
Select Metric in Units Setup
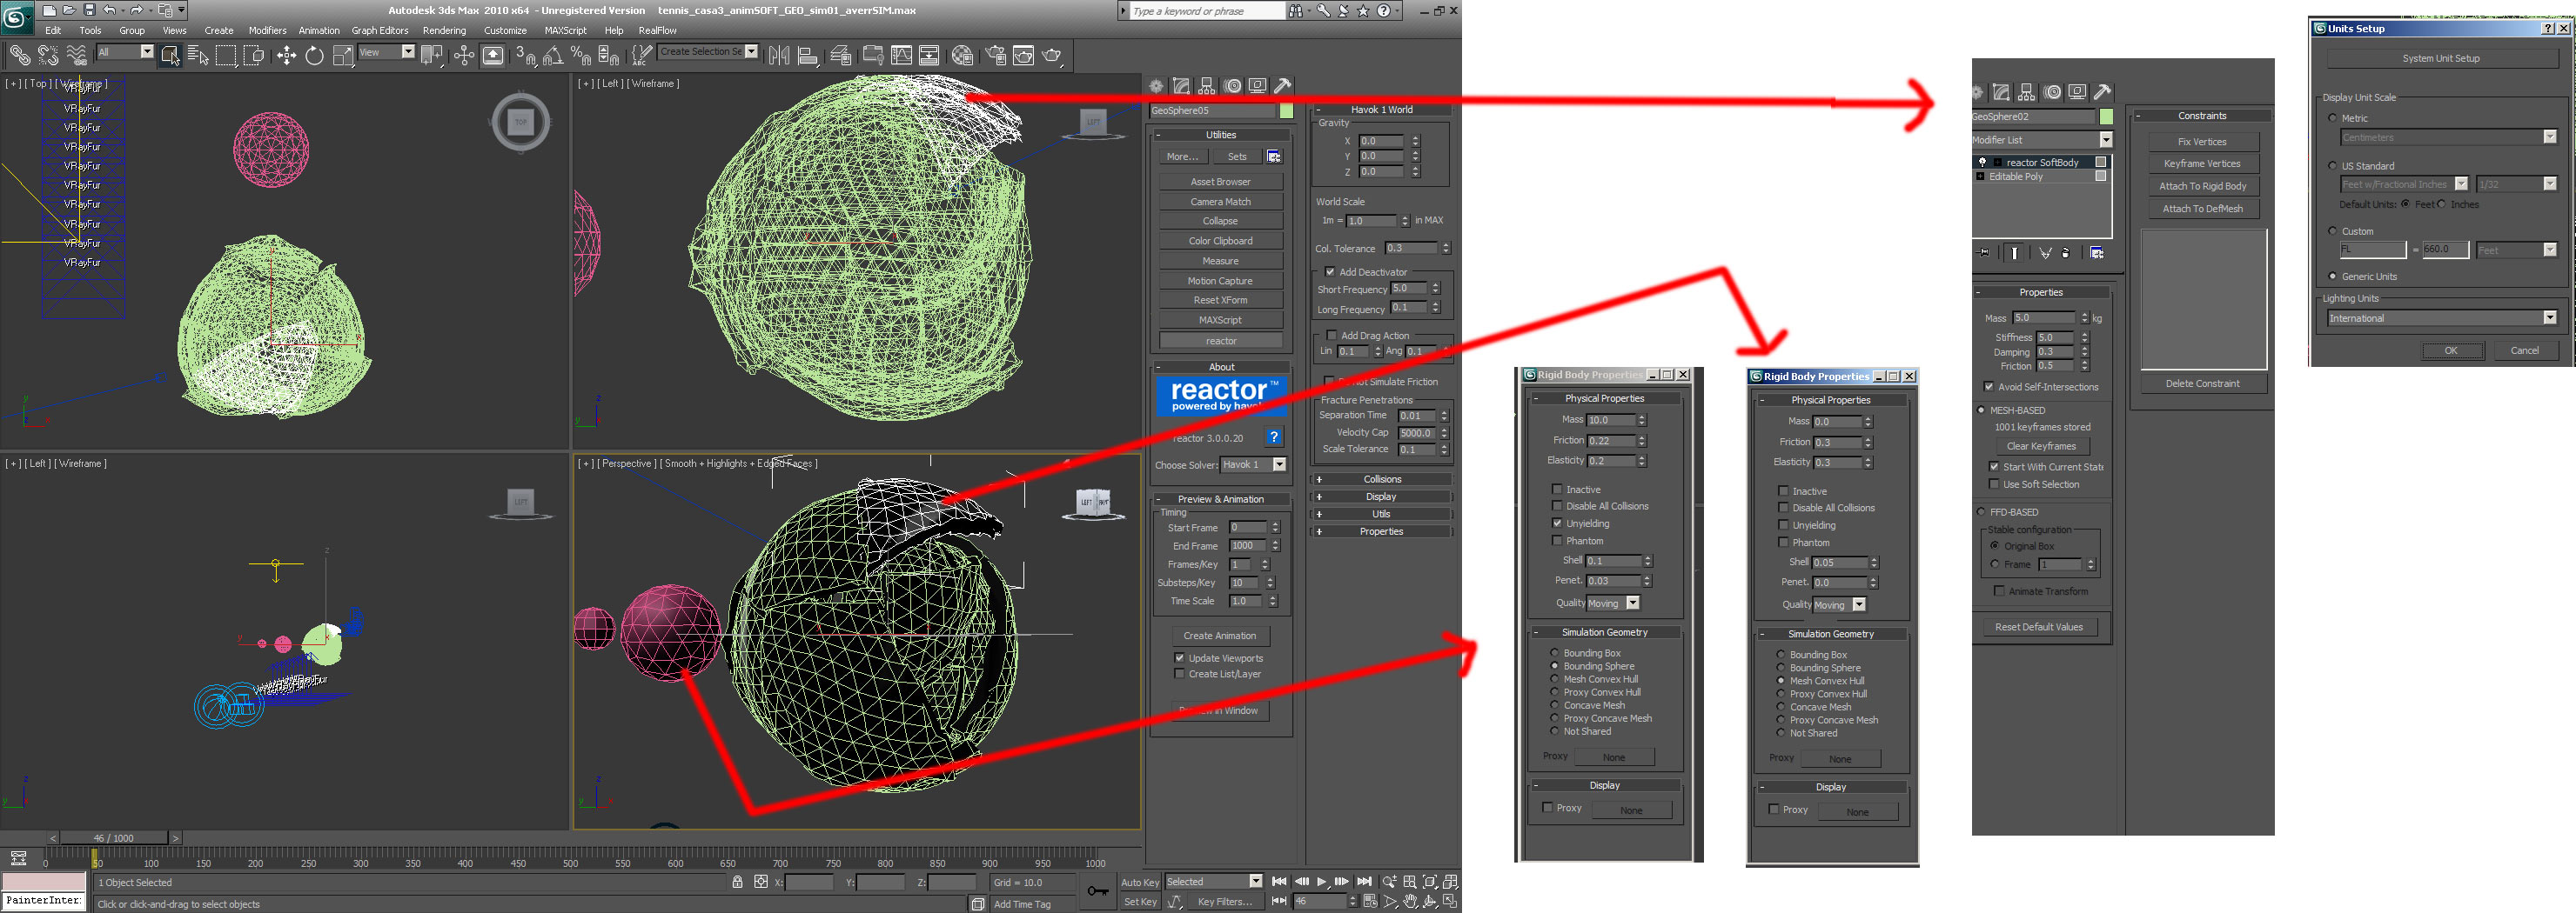click(2333, 118)
